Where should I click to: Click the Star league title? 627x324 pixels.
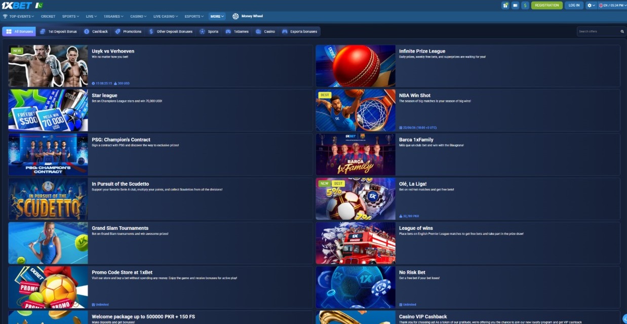pos(104,95)
